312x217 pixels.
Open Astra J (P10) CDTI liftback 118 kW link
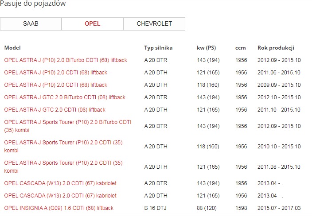56,85
